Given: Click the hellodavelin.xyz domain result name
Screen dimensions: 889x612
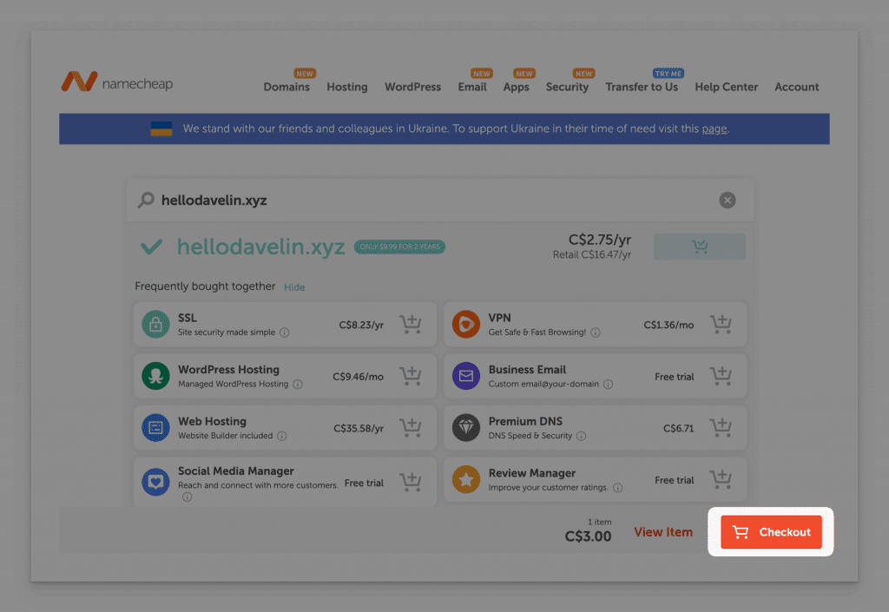Looking at the screenshot, I should [x=260, y=247].
